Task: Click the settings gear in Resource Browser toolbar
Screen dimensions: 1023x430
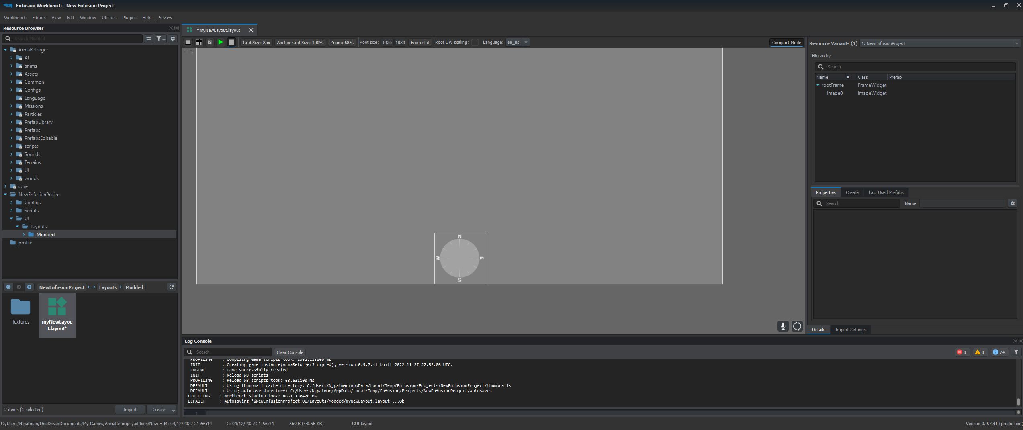Action: [x=172, y=38]
